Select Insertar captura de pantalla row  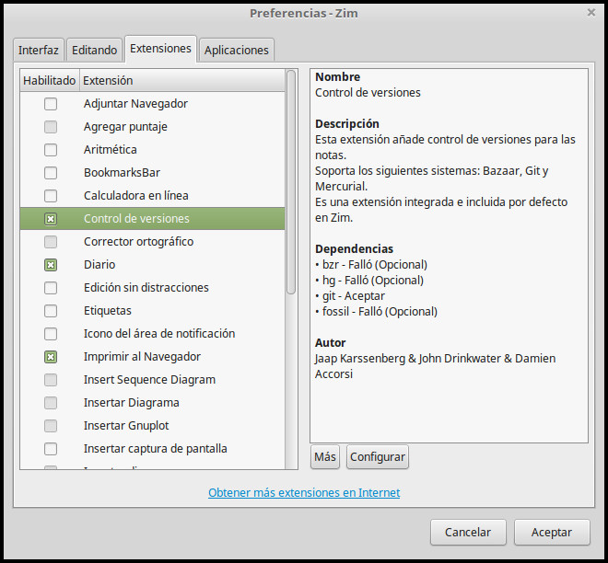click(152, 449)
